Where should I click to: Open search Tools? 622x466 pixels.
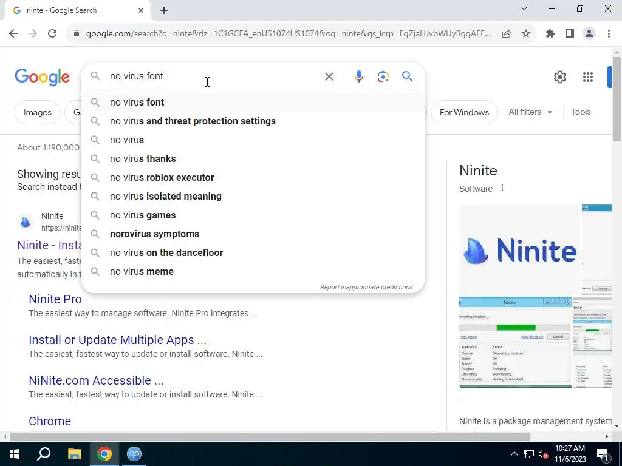(x=581, y=112)
